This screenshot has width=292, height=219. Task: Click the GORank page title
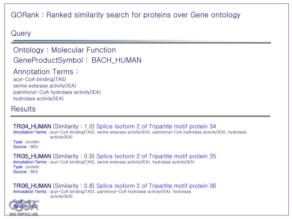click(126, 15)
